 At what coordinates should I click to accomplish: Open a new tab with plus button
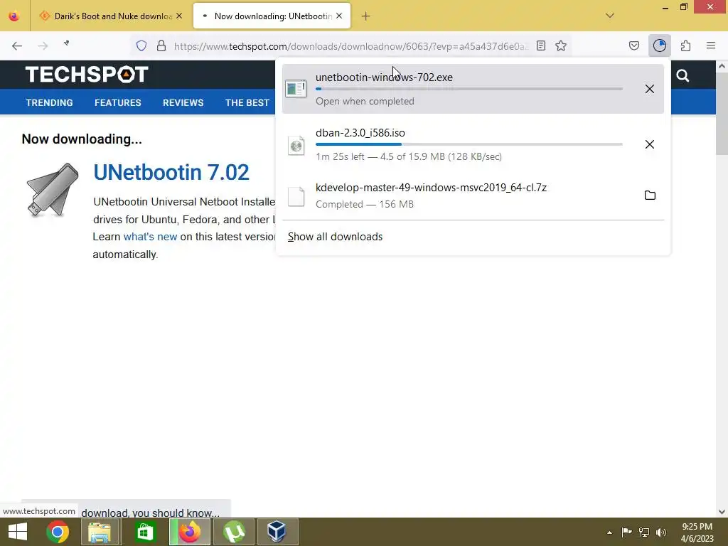click(x=366, y=16)
